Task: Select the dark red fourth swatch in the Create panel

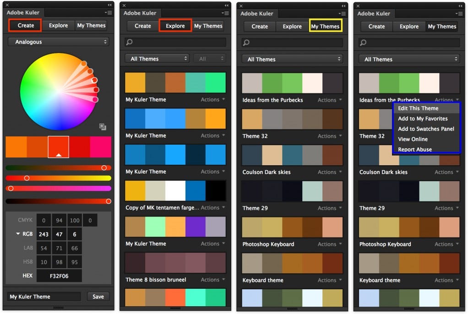Action: click(x=80, y=147)
